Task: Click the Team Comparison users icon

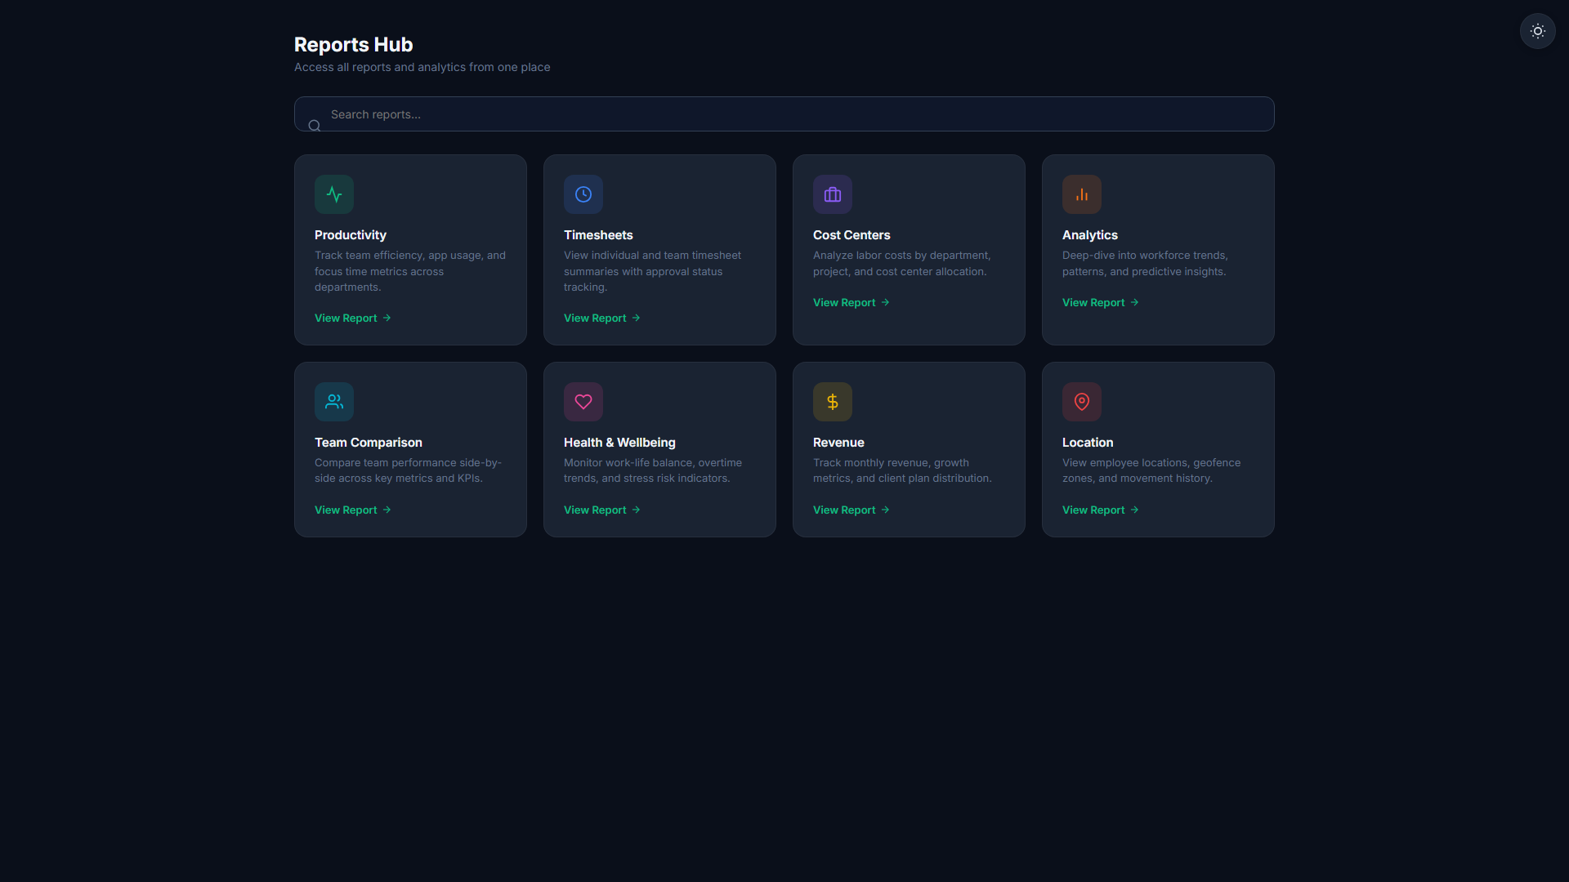Action: click(x=334, y=402)
